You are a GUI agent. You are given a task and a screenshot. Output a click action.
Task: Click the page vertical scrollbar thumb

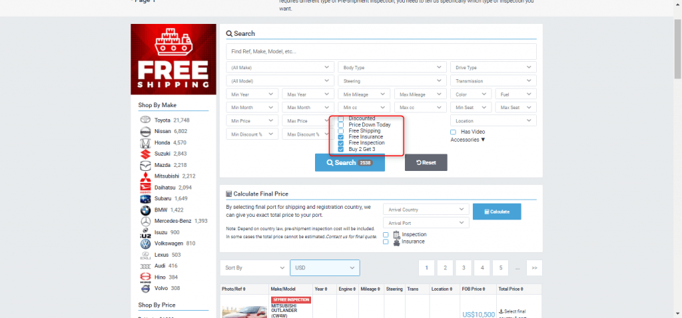pyautogui.click(x=677, y=49)
